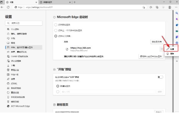Click the 保存 (Save) button
The height and width of the screenshot is (113, 179).
pyautogui.click(x=160, y=92)
